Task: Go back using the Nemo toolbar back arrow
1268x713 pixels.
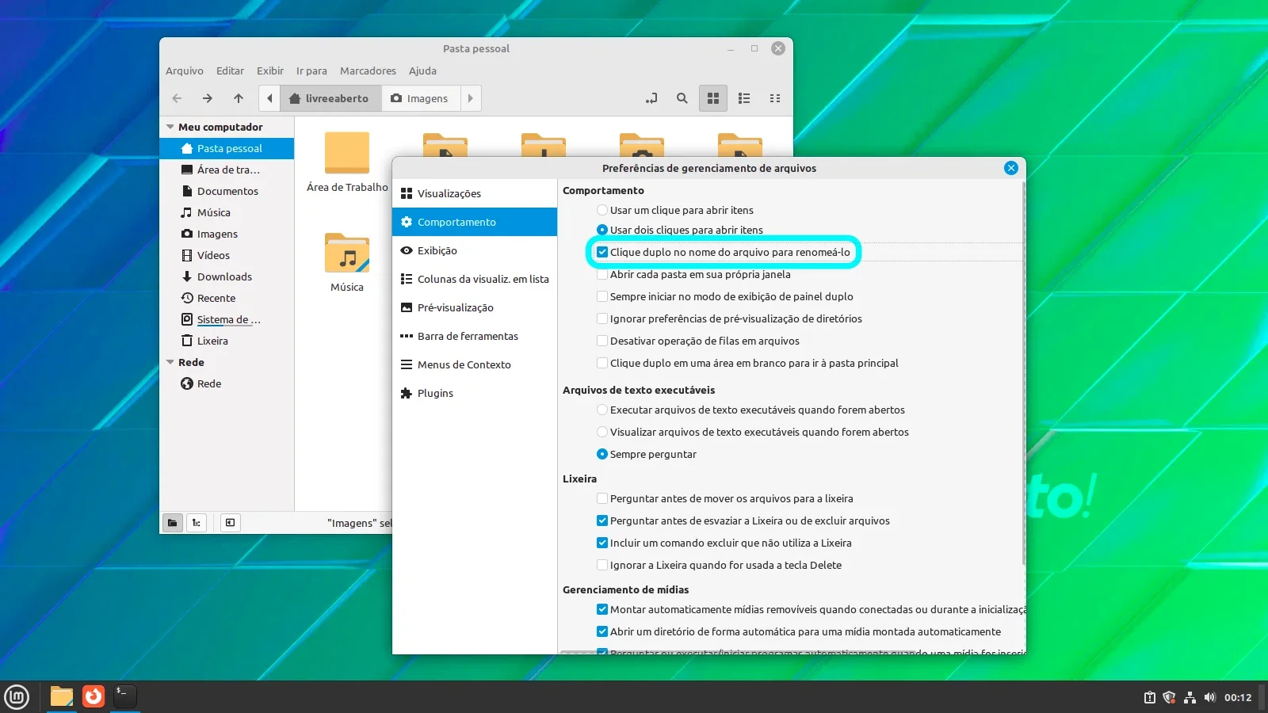Action: click(x=177, y=98)
